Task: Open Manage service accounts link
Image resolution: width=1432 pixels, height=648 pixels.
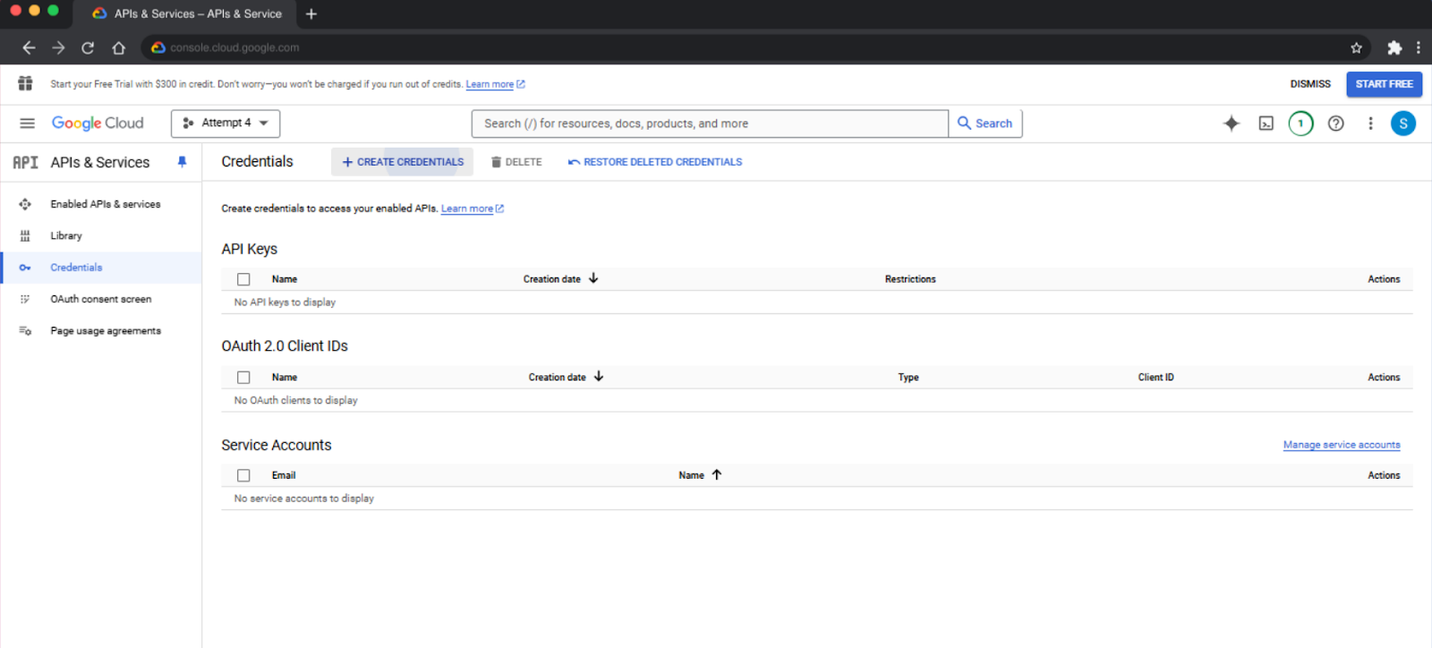Action: [x=1342, y=445]
